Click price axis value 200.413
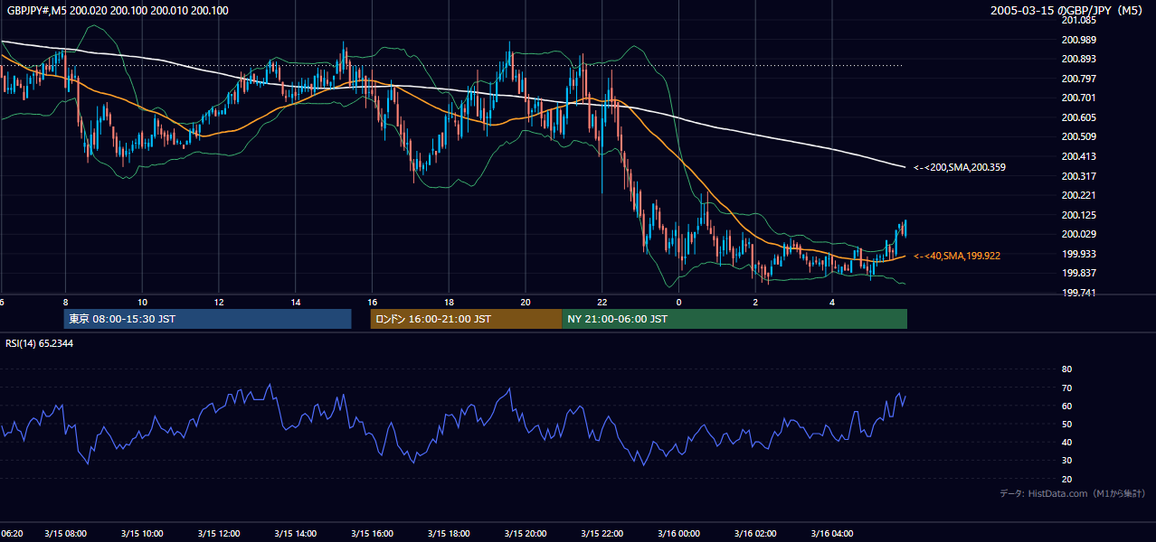This screenshot has width=1156, height=542. (x=1078, y=156)
